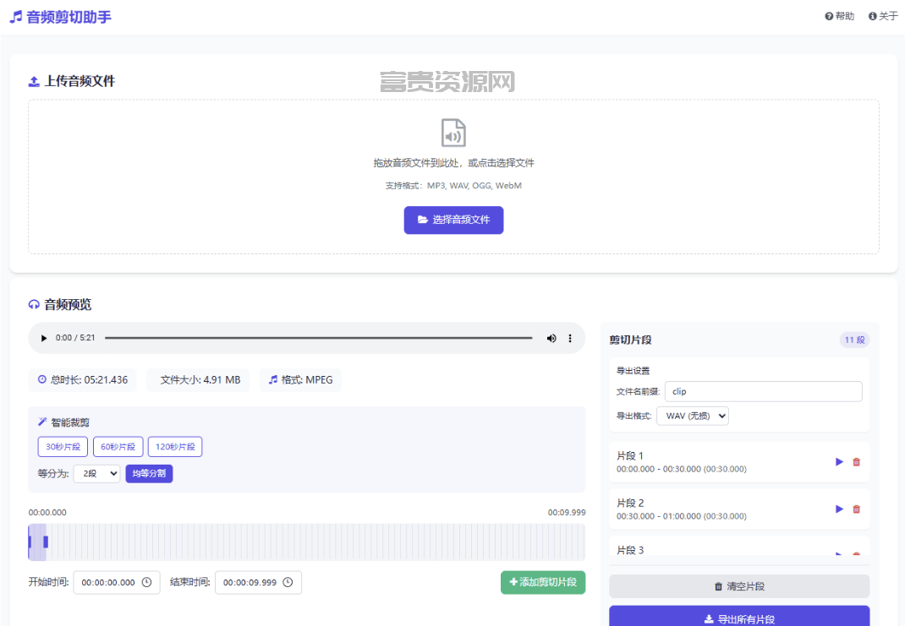Delete clip 片段 1

(x=857, y=462)
